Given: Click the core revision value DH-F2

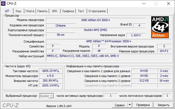Looking at the screenshot, I should click(164, 51).
